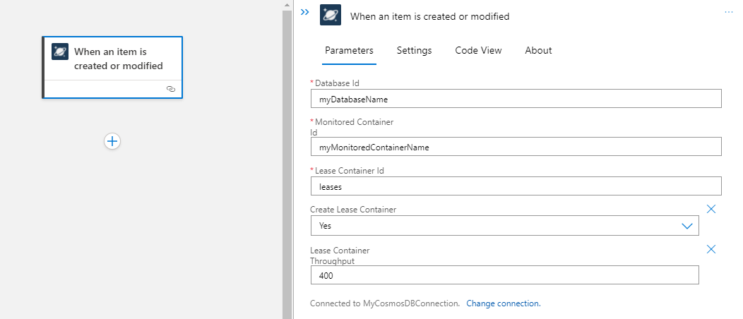Click the Cosmos DB icon on trigger card
Screen dimensions: 743x319
(x=60, y=52)
